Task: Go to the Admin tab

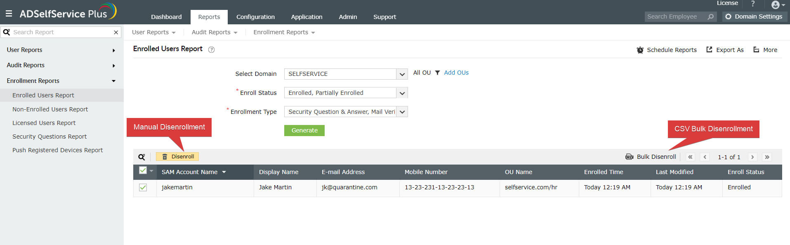Action: coord(348,17)
